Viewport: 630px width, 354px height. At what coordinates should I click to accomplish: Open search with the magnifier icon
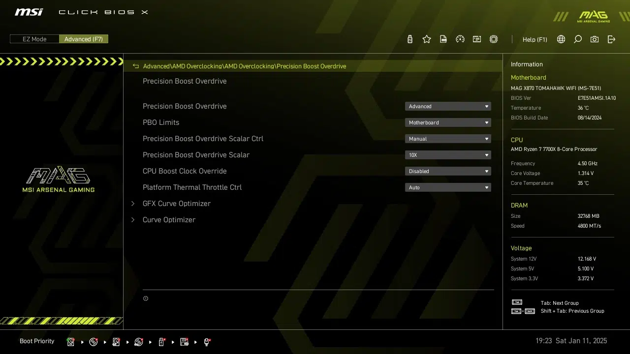coord(578,39)
